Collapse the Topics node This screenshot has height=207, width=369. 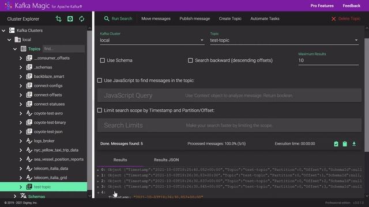click(x=15, y=49)
